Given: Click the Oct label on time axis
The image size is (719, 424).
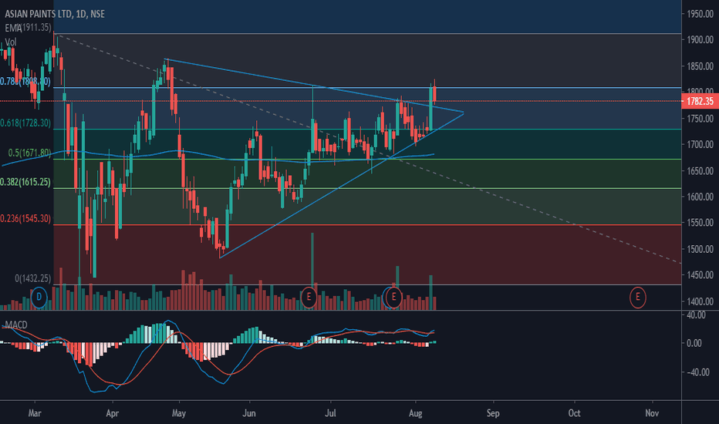Looking at the screenshot, I should pyautogui.click(x=574, y=413).
